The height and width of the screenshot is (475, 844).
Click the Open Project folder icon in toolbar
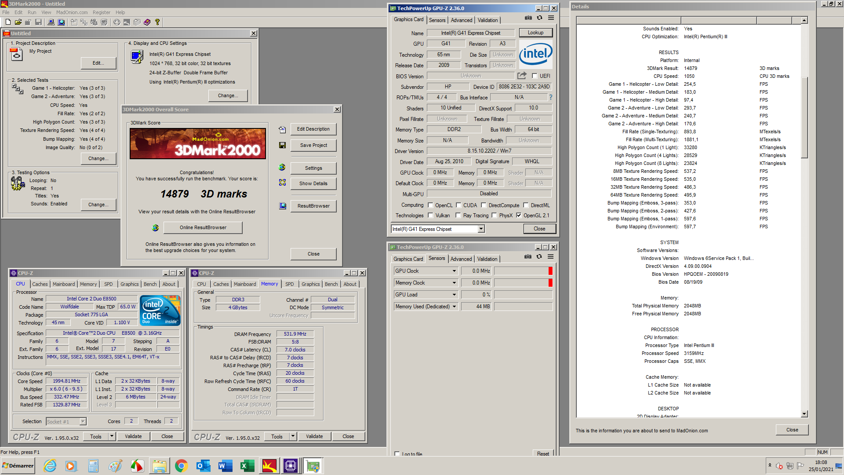coord(18,22)
